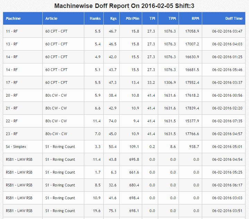Click doff time 06-02-2016 03:47
The image size is (249, 219).
coord(227,31)
